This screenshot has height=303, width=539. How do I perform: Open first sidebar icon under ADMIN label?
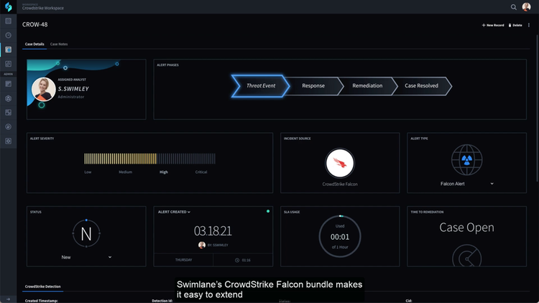[8, 84]
